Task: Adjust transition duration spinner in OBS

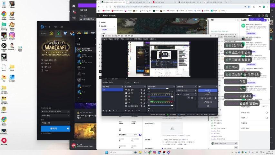Action: [195, 94]
